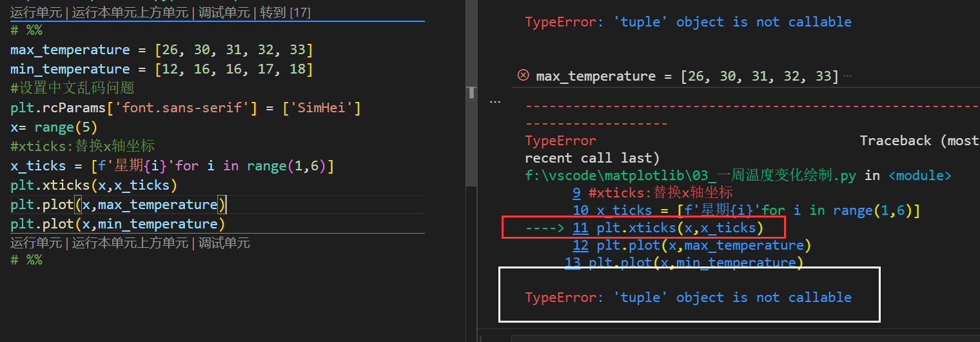Viewport: 980px width, 342px height.
Task: Place cursor on editor line plt.plot(x,max_temperature)
Action: click(x=118, y=205)
